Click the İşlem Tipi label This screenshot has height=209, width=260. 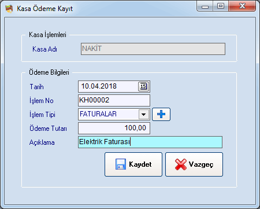42,115
